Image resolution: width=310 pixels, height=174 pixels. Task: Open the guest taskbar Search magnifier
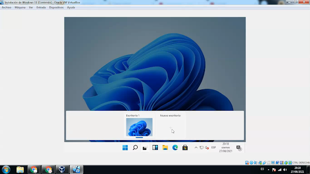[x=135, y=147]
